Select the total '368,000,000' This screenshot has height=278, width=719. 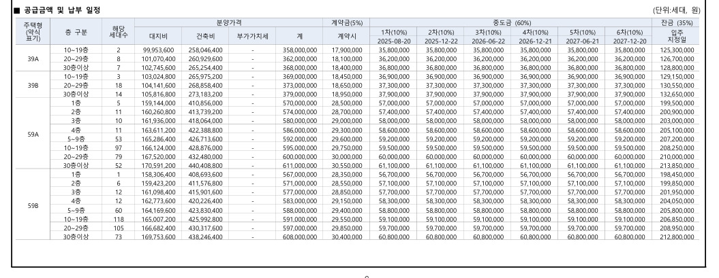tap(299, 68)
